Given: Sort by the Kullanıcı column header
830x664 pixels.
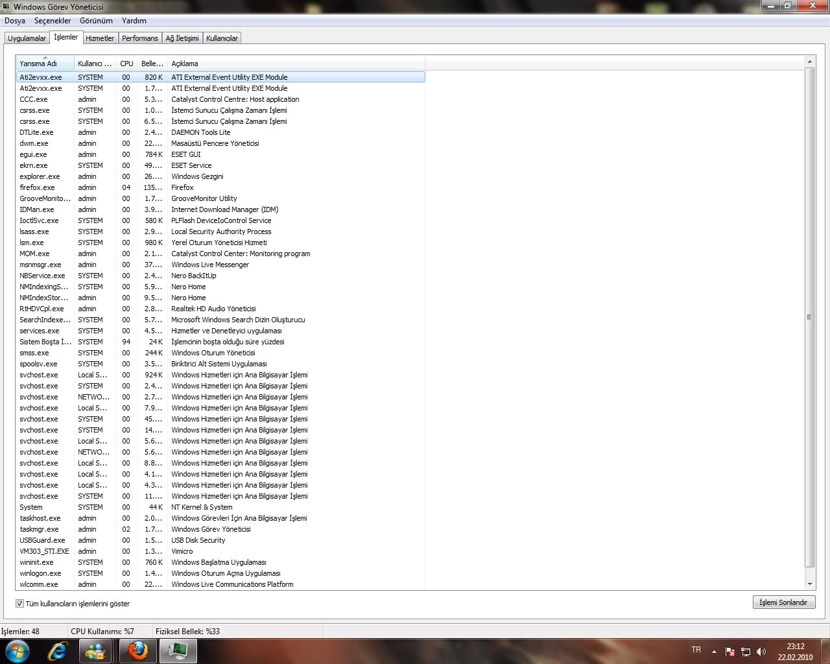Looking at the screenshot, I should (x=95, y=64).
